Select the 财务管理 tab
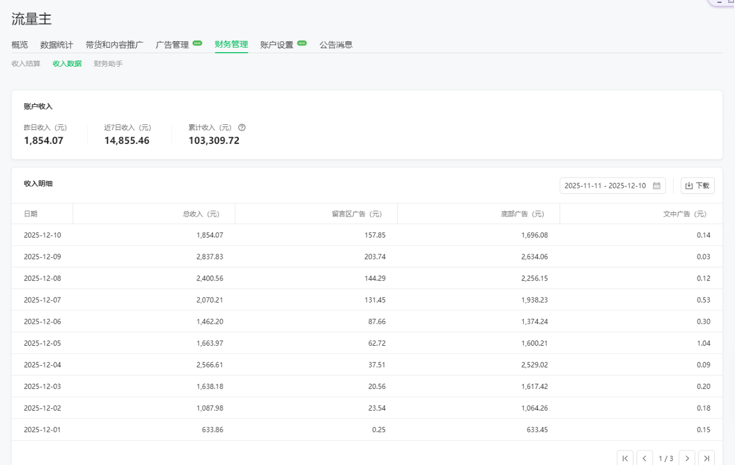 tap(231, 45)
